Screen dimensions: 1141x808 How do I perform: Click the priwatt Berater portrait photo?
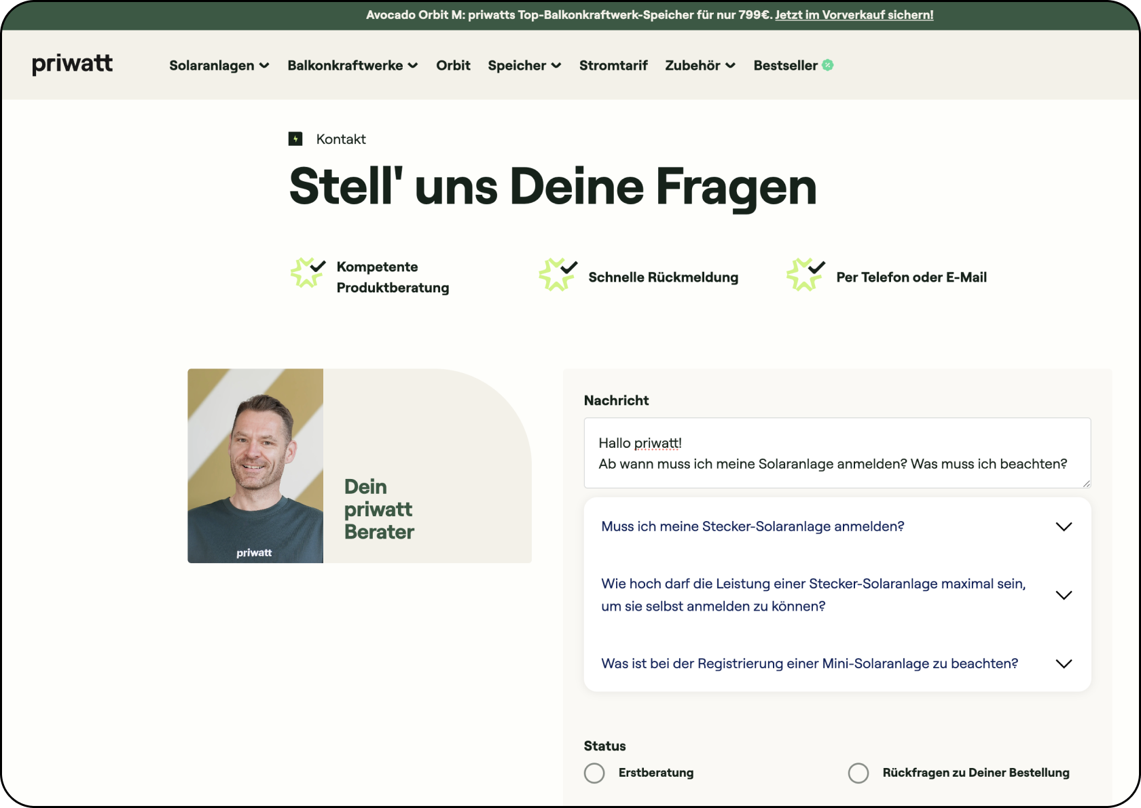255,465
